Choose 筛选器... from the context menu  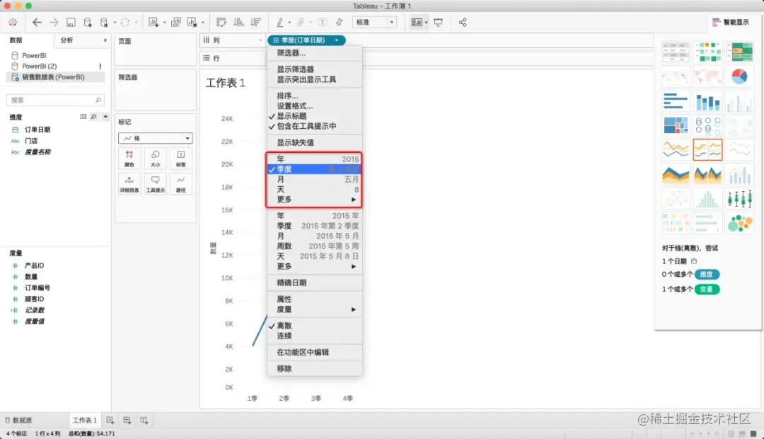pos(315,53)
